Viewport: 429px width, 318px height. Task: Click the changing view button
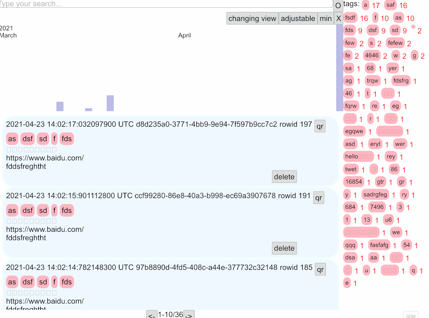point(252,19)
